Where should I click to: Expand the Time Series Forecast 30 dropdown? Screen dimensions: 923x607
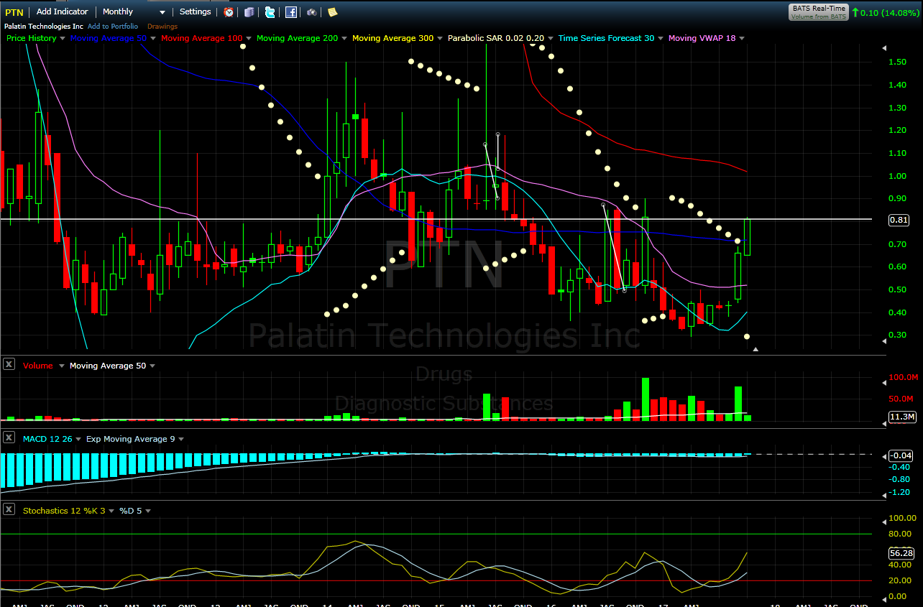661,38
